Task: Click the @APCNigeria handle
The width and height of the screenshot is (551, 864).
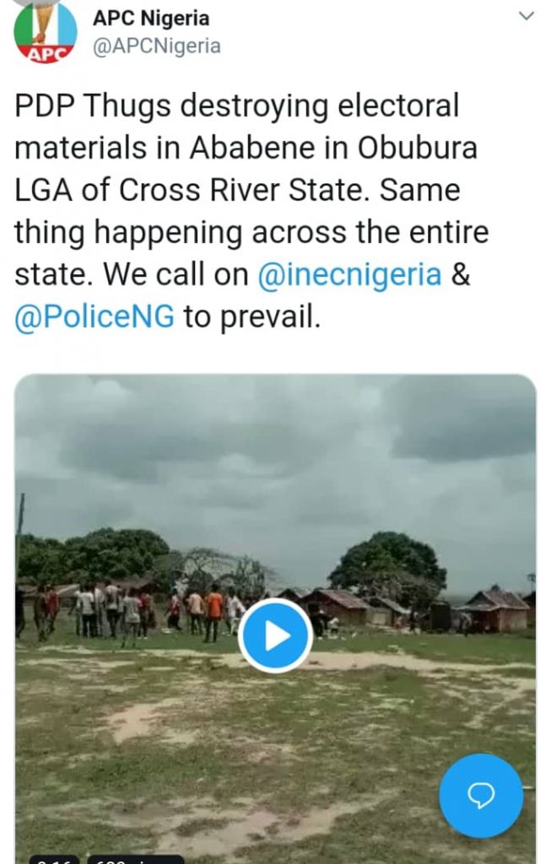Action: [x=156, y=46]
